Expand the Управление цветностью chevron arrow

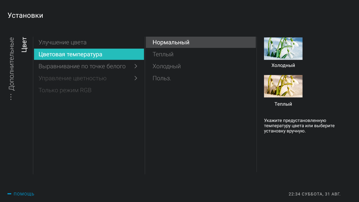coord(136,78)
